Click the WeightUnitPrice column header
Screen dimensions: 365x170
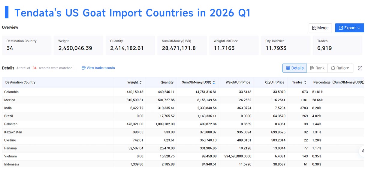[x=238, y=82]
